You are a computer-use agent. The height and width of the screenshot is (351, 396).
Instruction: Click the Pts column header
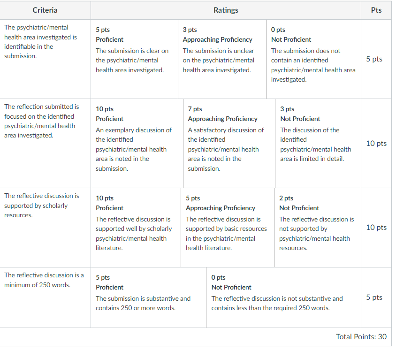tap(376, 10)
